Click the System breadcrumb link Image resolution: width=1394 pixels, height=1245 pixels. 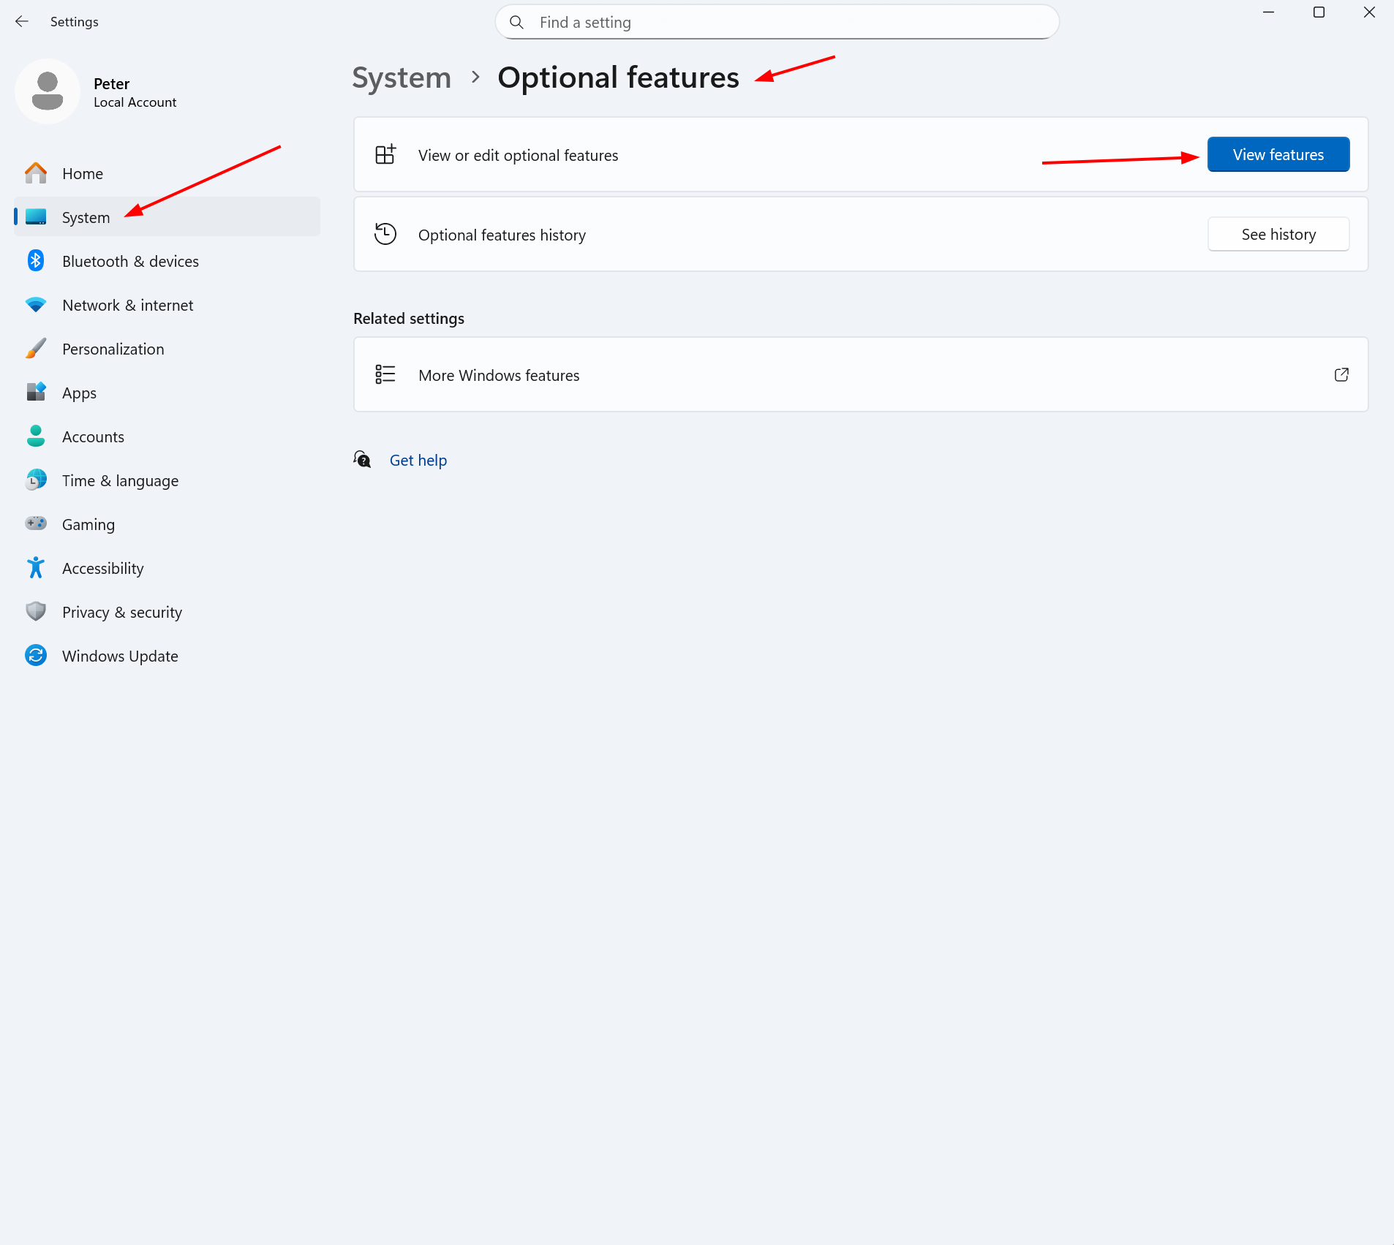tap(402, 77)
